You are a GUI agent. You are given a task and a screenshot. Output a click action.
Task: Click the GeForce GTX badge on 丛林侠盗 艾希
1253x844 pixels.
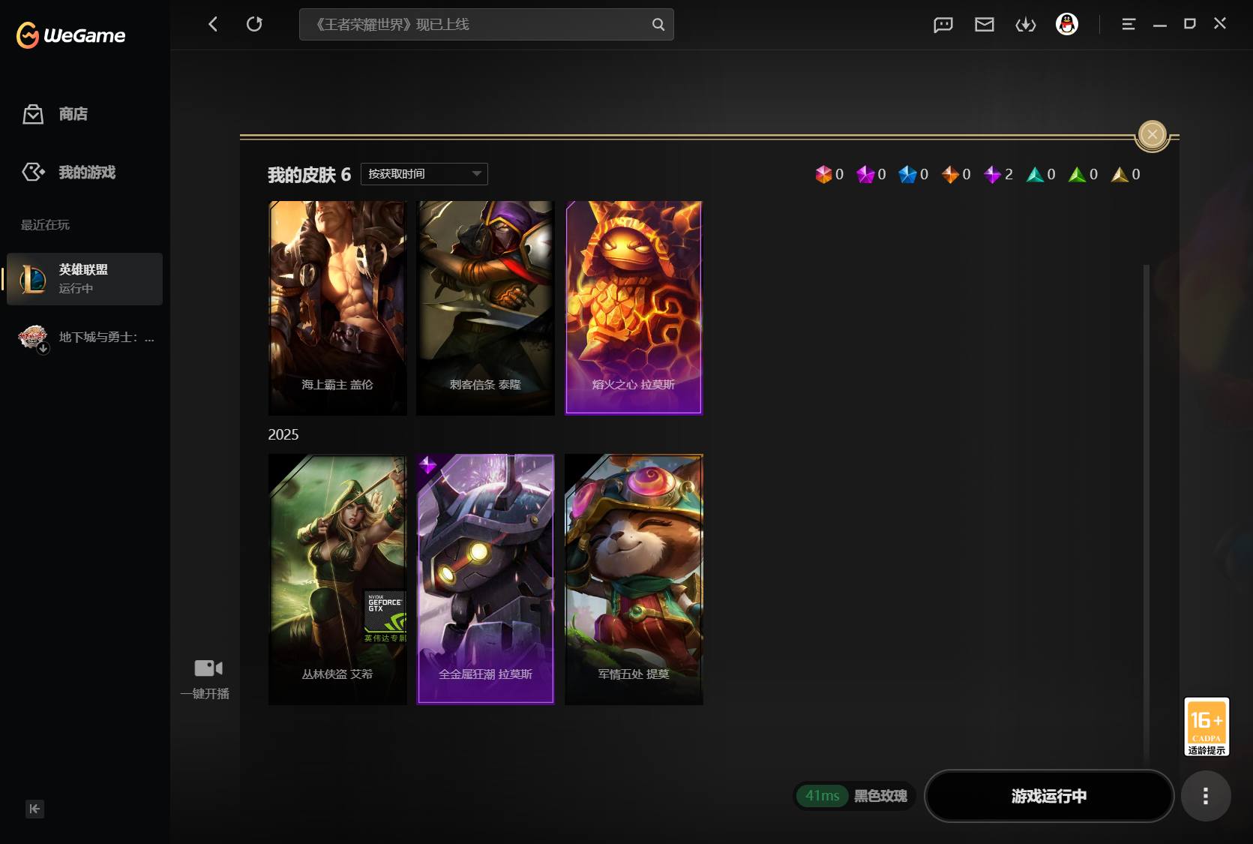coord(385,617)
